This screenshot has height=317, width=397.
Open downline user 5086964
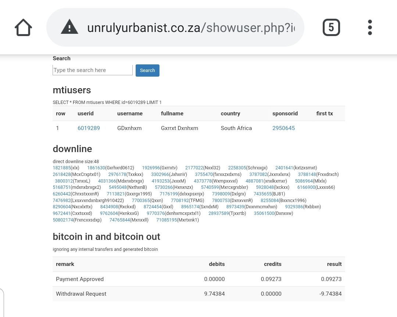(x=304, y=181)
